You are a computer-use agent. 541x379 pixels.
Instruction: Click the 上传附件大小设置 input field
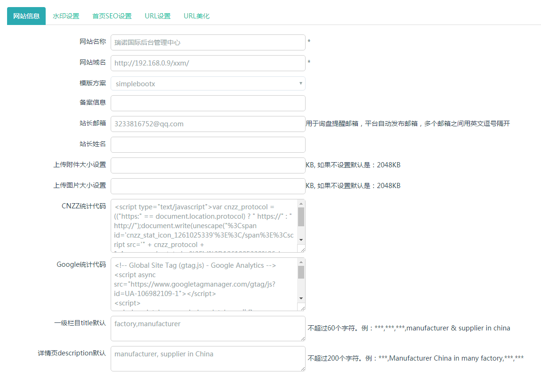point(208,165)
